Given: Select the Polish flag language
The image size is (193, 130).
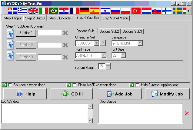Looking at the screenshot, I should (126, 11).
